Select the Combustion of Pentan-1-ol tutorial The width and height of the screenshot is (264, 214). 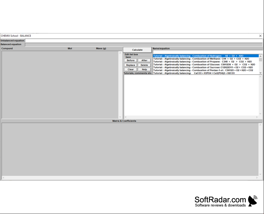point(206,70)
